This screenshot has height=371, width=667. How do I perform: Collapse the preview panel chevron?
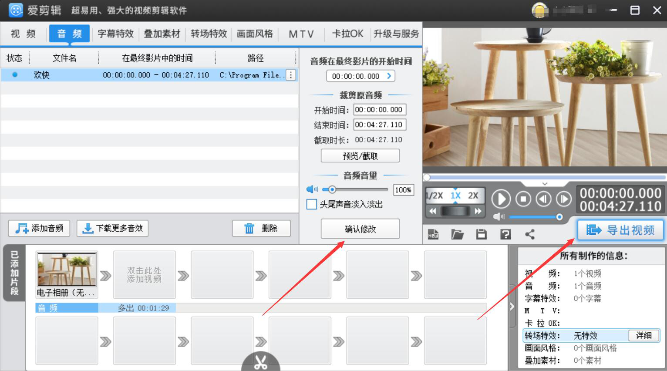[545, 184]
